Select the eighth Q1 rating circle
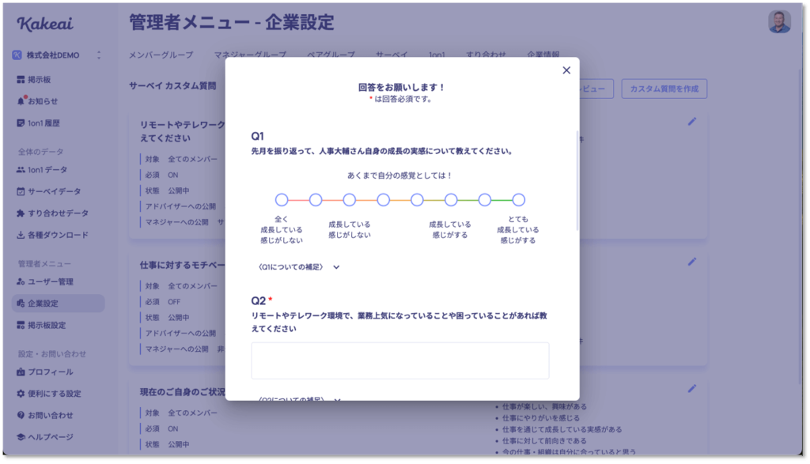 coord(519,200)
